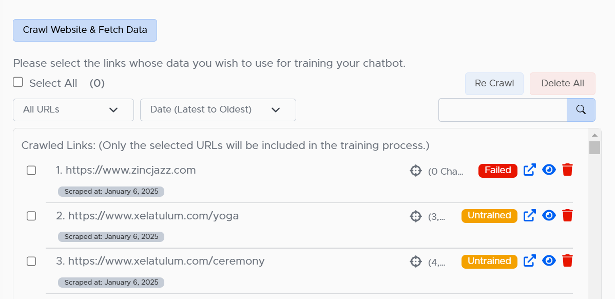Click the crosshair icon for zincjazz.com

click(415, 171)
